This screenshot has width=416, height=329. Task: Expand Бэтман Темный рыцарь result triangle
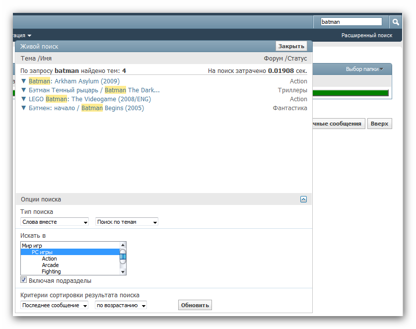pyautogui.click(x=24, y=90)
